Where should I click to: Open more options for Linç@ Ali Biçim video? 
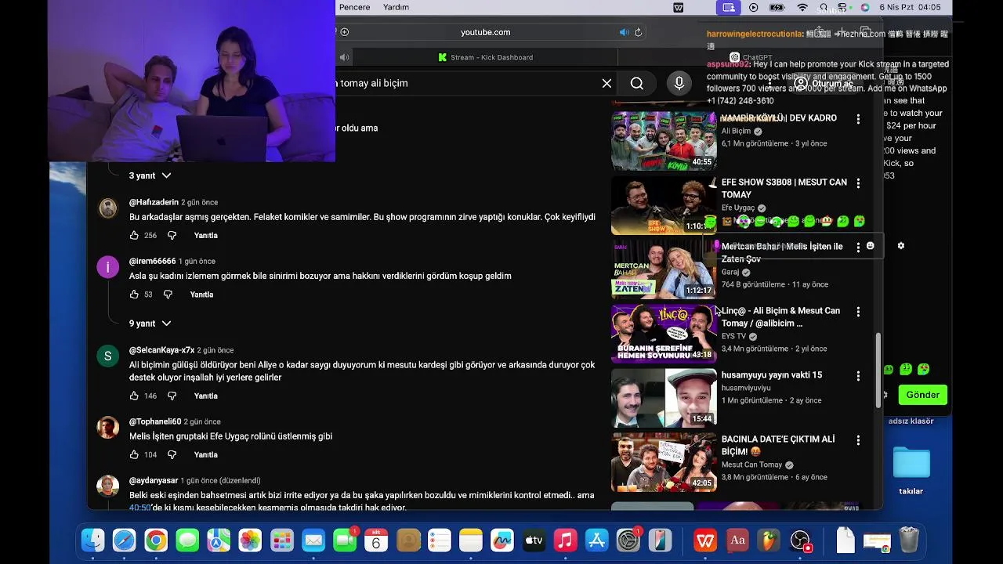(858, 312)
